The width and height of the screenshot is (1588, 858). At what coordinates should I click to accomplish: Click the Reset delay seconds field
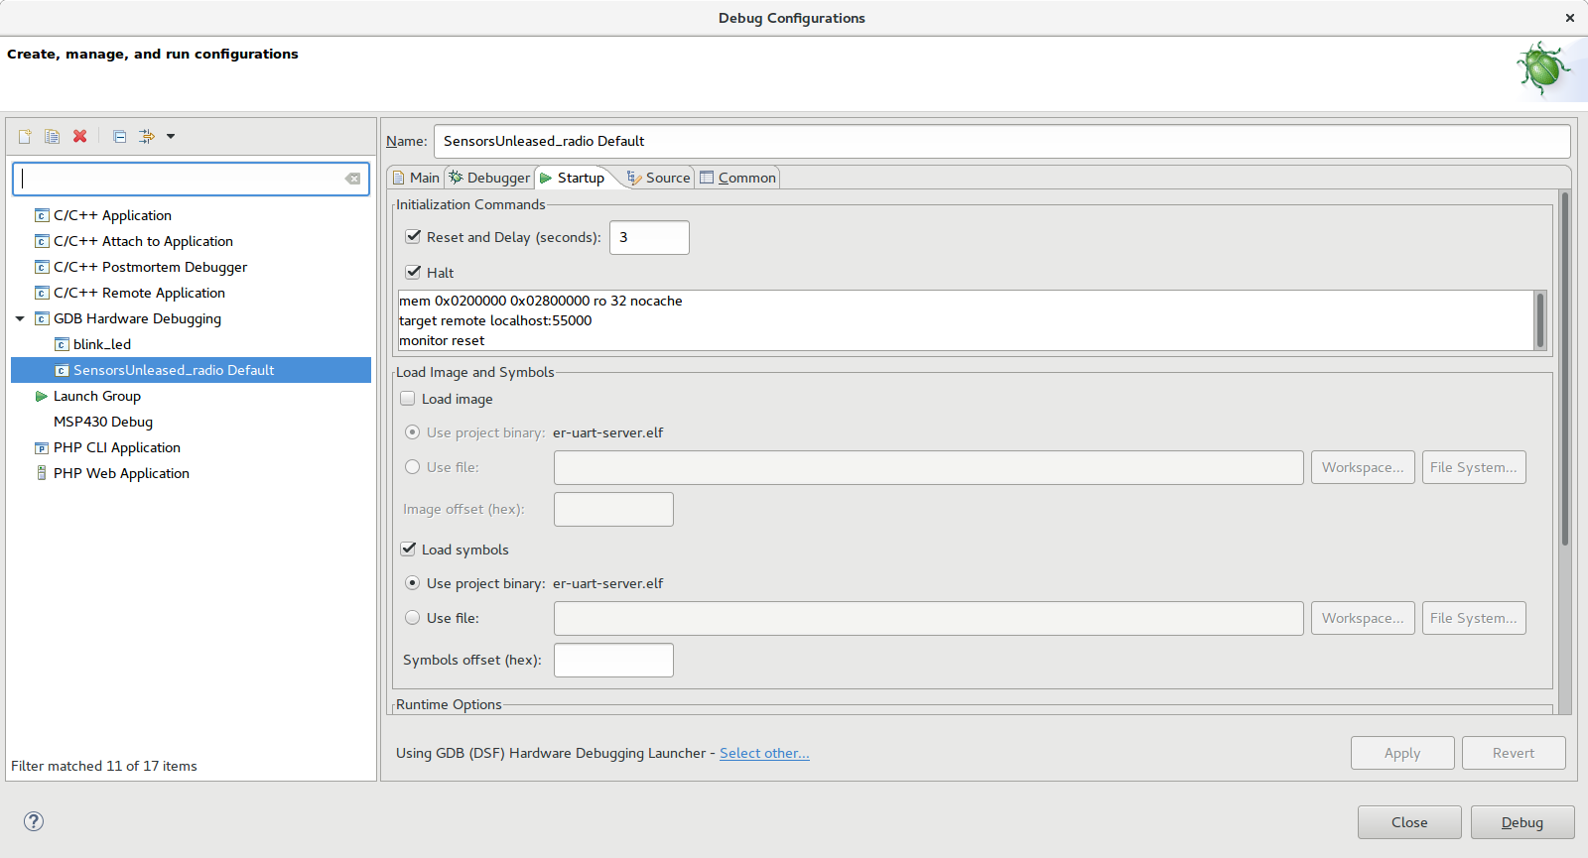click(649, 237)
